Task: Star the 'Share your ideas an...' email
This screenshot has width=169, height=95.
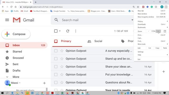Action: click(x=62, y=66)
